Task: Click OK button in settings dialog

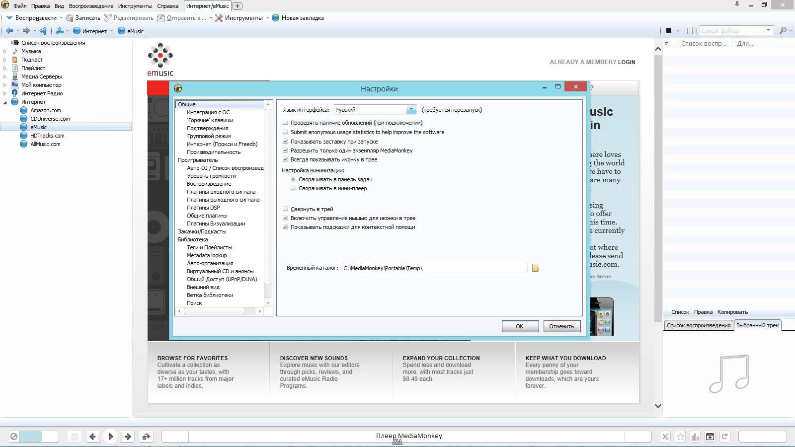Action: [520, 326]
